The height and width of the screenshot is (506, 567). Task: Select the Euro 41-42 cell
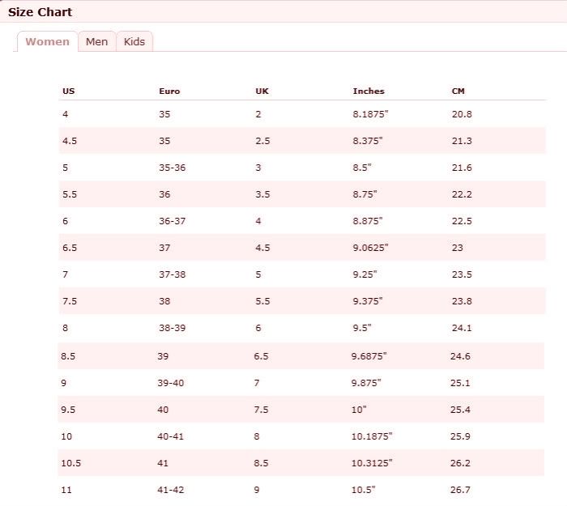[171, 490]
